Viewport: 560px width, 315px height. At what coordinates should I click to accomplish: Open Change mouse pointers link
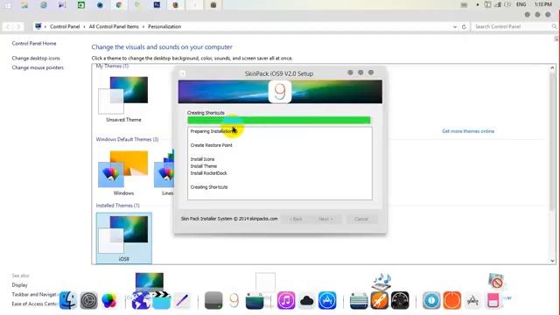coord(38,67)
